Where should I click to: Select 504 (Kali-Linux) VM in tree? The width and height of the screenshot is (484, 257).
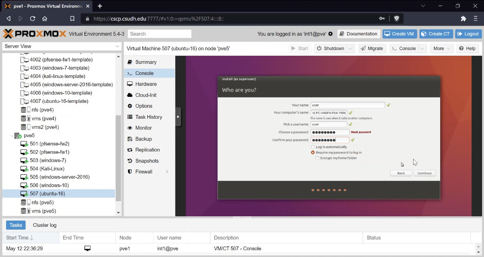47,169
